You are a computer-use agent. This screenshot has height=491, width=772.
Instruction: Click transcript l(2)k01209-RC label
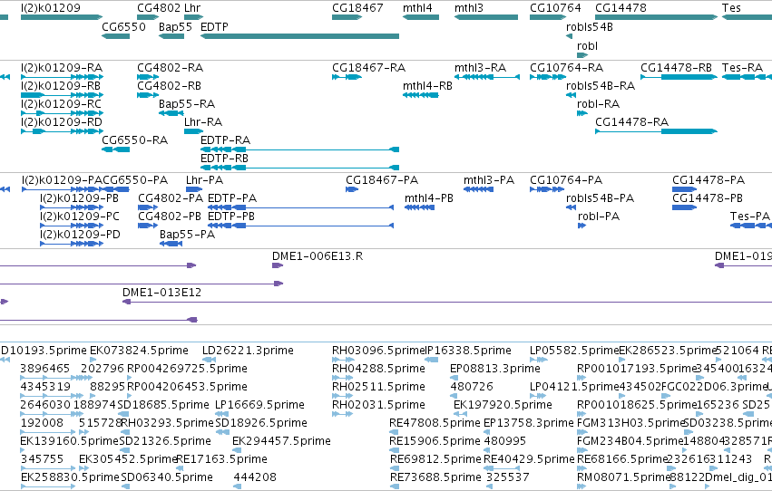[x=61, y=103]
